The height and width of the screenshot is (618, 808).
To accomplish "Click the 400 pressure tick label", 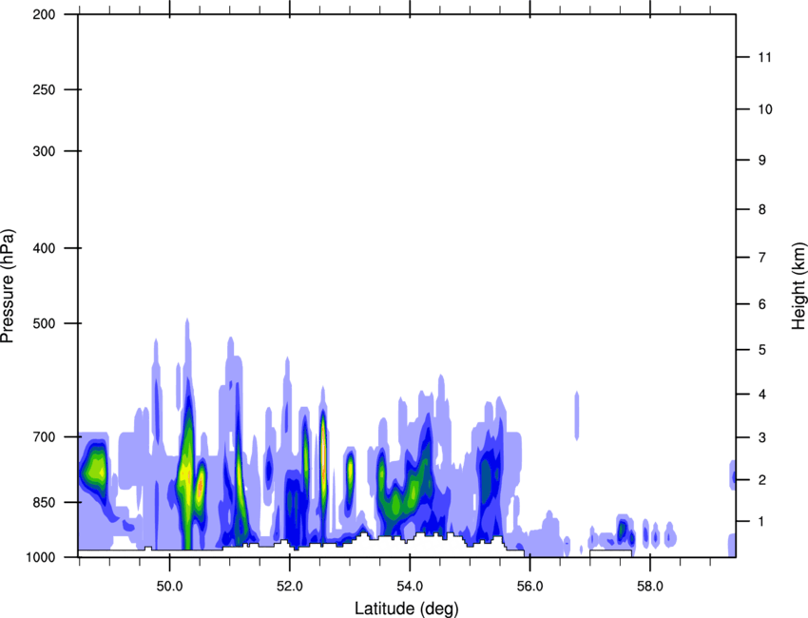I will [45, 248].
